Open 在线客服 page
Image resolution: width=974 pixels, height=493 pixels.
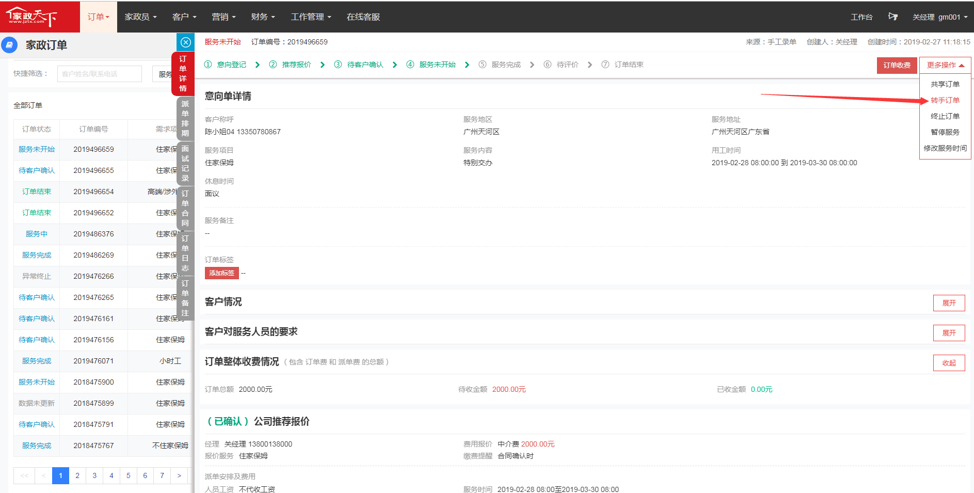tap(363, 17)
